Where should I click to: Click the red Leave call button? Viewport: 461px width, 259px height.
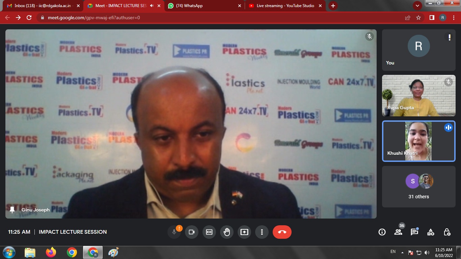point(282,232)
